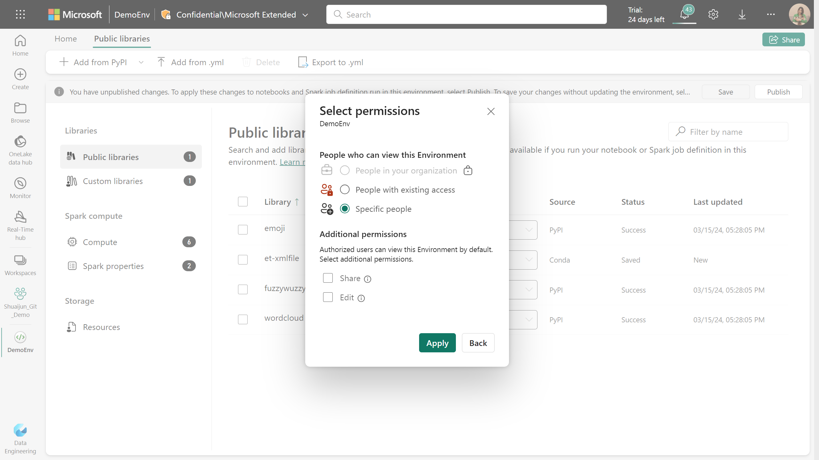Enable the Edit additional permission checkbox
Screen dimensions: 819x460
click(327, 297)
